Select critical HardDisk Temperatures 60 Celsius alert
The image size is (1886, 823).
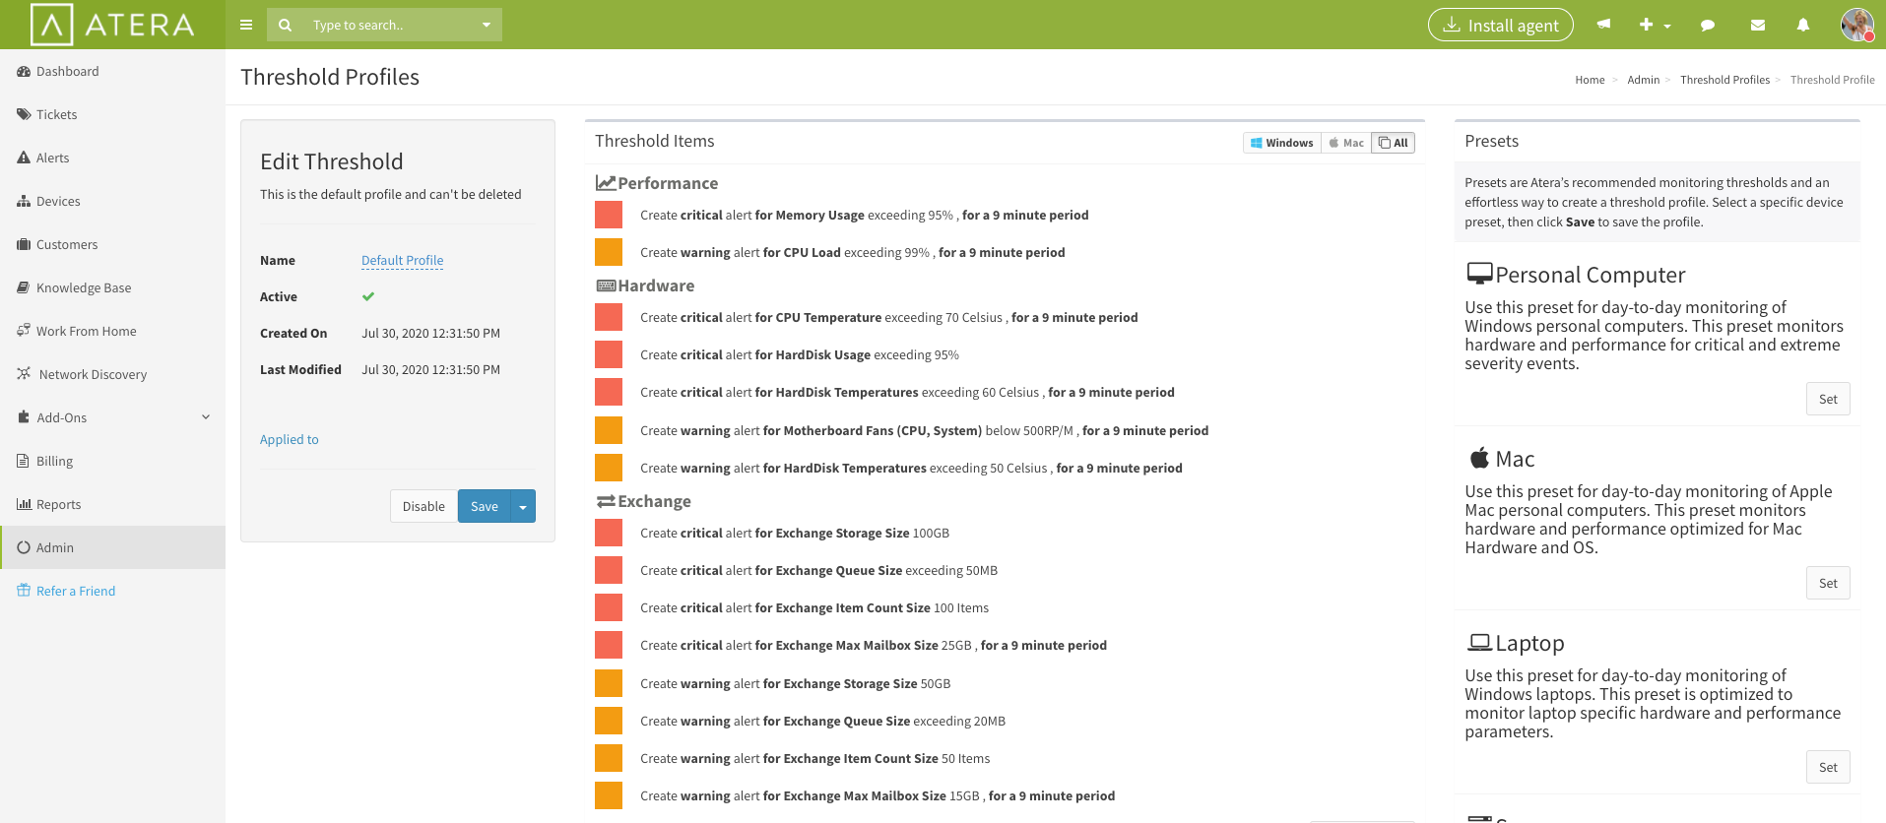pos(907,392)
